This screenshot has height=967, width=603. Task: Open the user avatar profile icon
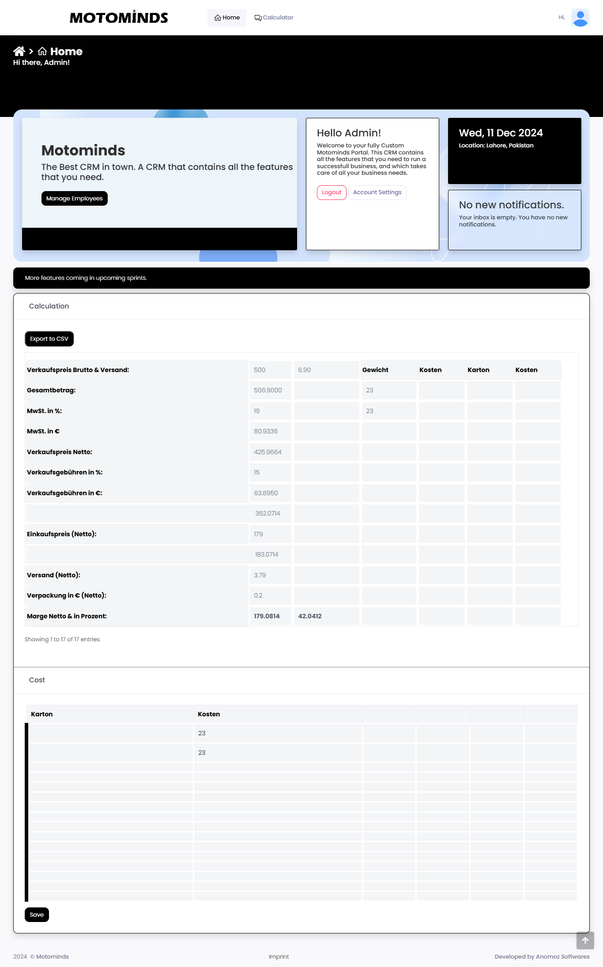[580, 18]
